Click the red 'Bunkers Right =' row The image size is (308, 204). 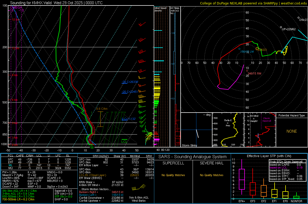tap(101, 192)
